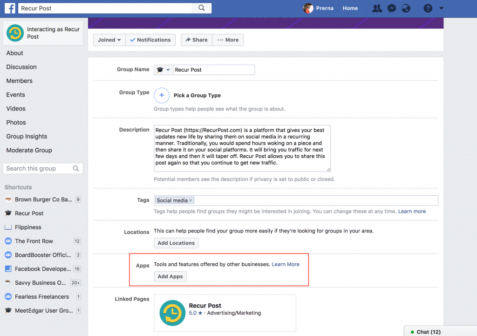Click the Flippiness shortcut icon
Image resolution: width=477 pixels, height=336 pixels.
(x=8, y=227)
